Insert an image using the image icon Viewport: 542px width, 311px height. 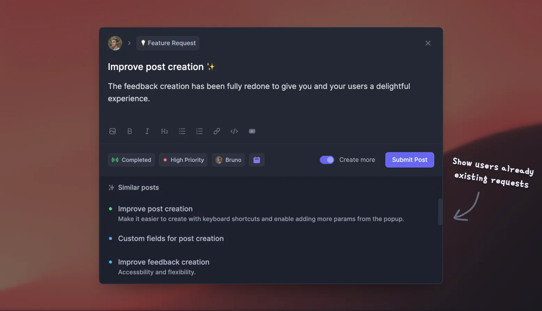(112, 131)
